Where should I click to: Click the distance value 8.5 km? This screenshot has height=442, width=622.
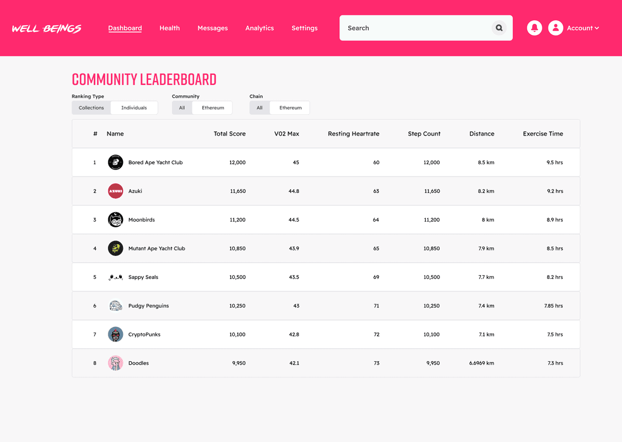[x=486, y=162]
